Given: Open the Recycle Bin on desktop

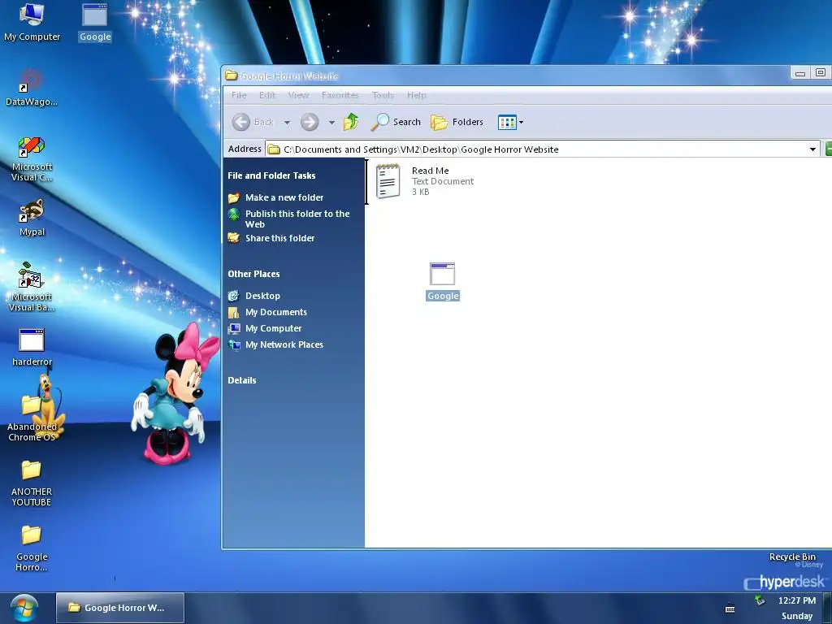Looking at the screenshot, I should (x=792, y=557).
